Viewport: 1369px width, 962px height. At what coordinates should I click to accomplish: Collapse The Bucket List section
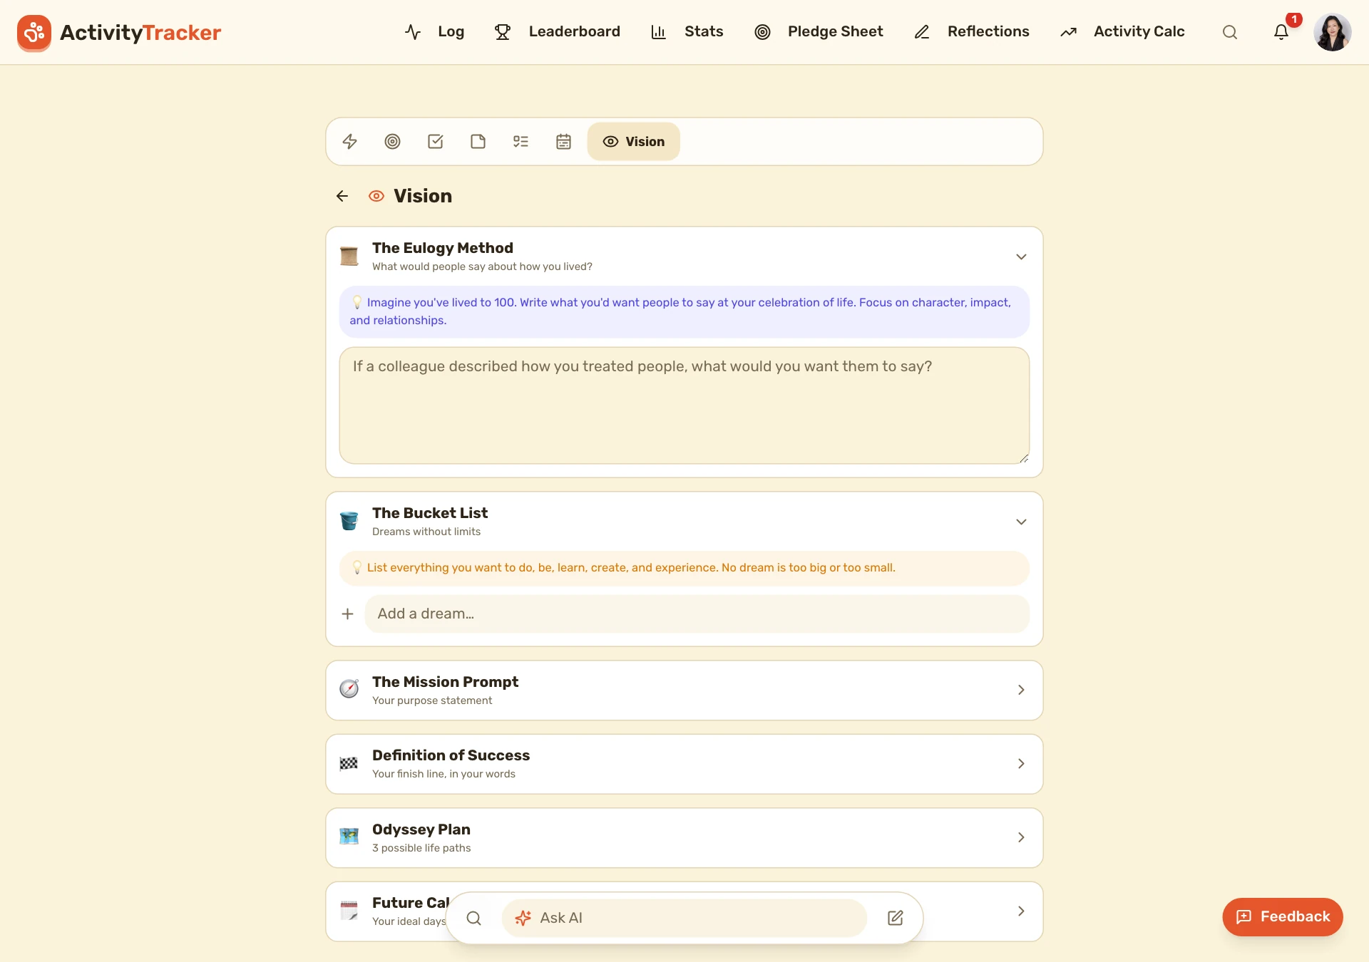(x=1021, y=522)
